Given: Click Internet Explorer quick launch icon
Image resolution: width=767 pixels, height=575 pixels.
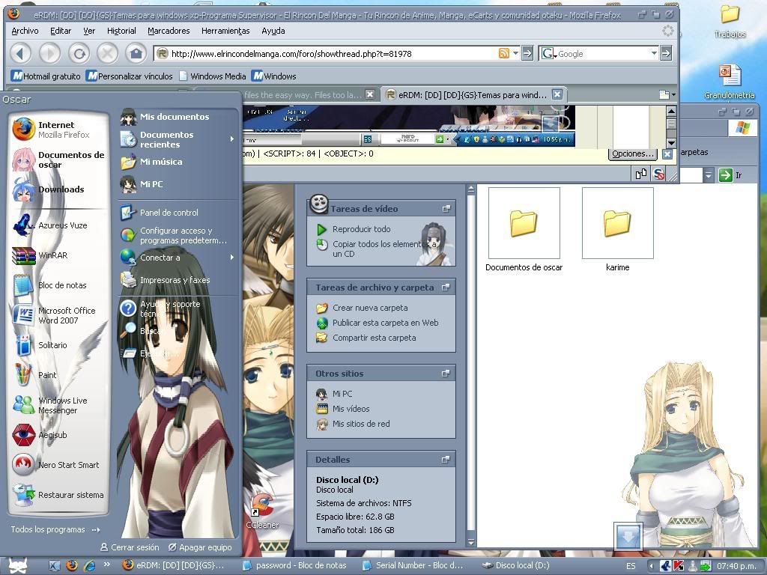Looking at the screenshot, I should pyautogui.click(x=90, y=566).
